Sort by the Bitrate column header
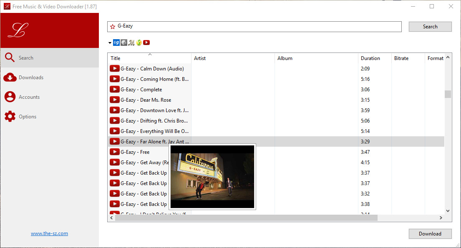461x248 pixels. 408,58
